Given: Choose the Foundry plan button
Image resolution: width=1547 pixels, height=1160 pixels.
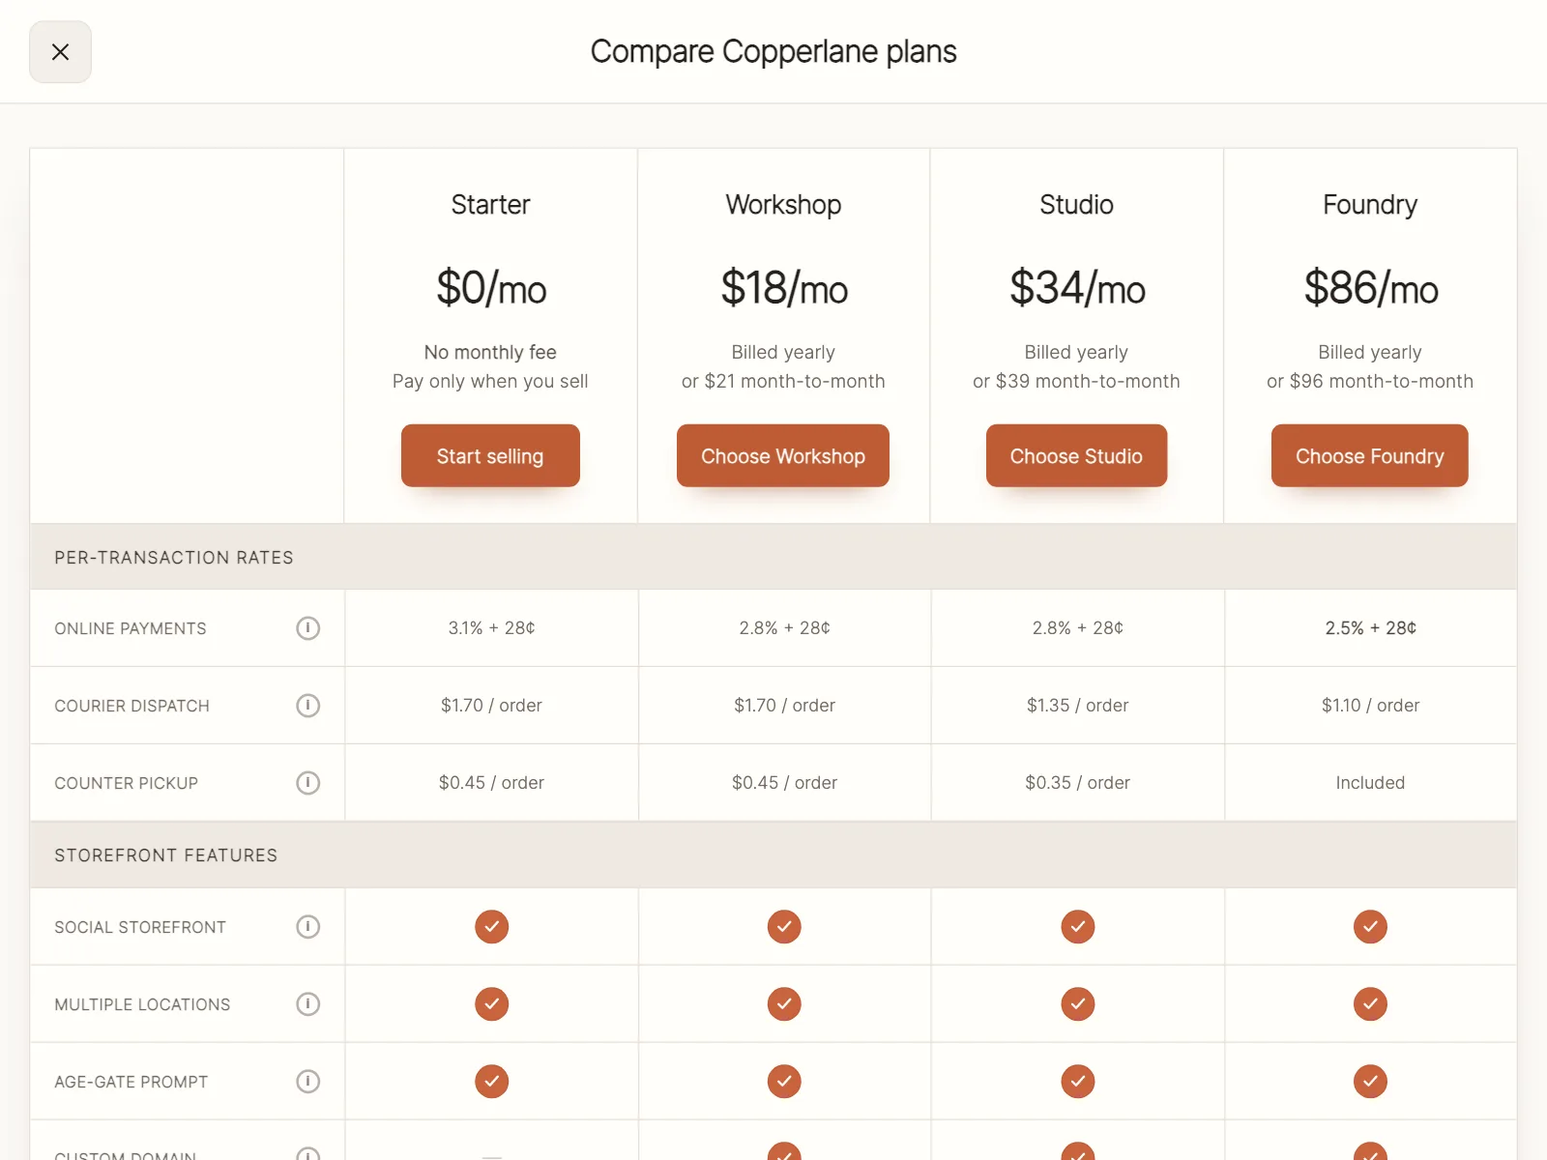Looking at the screenshot, I should (x=1370, y=455).
